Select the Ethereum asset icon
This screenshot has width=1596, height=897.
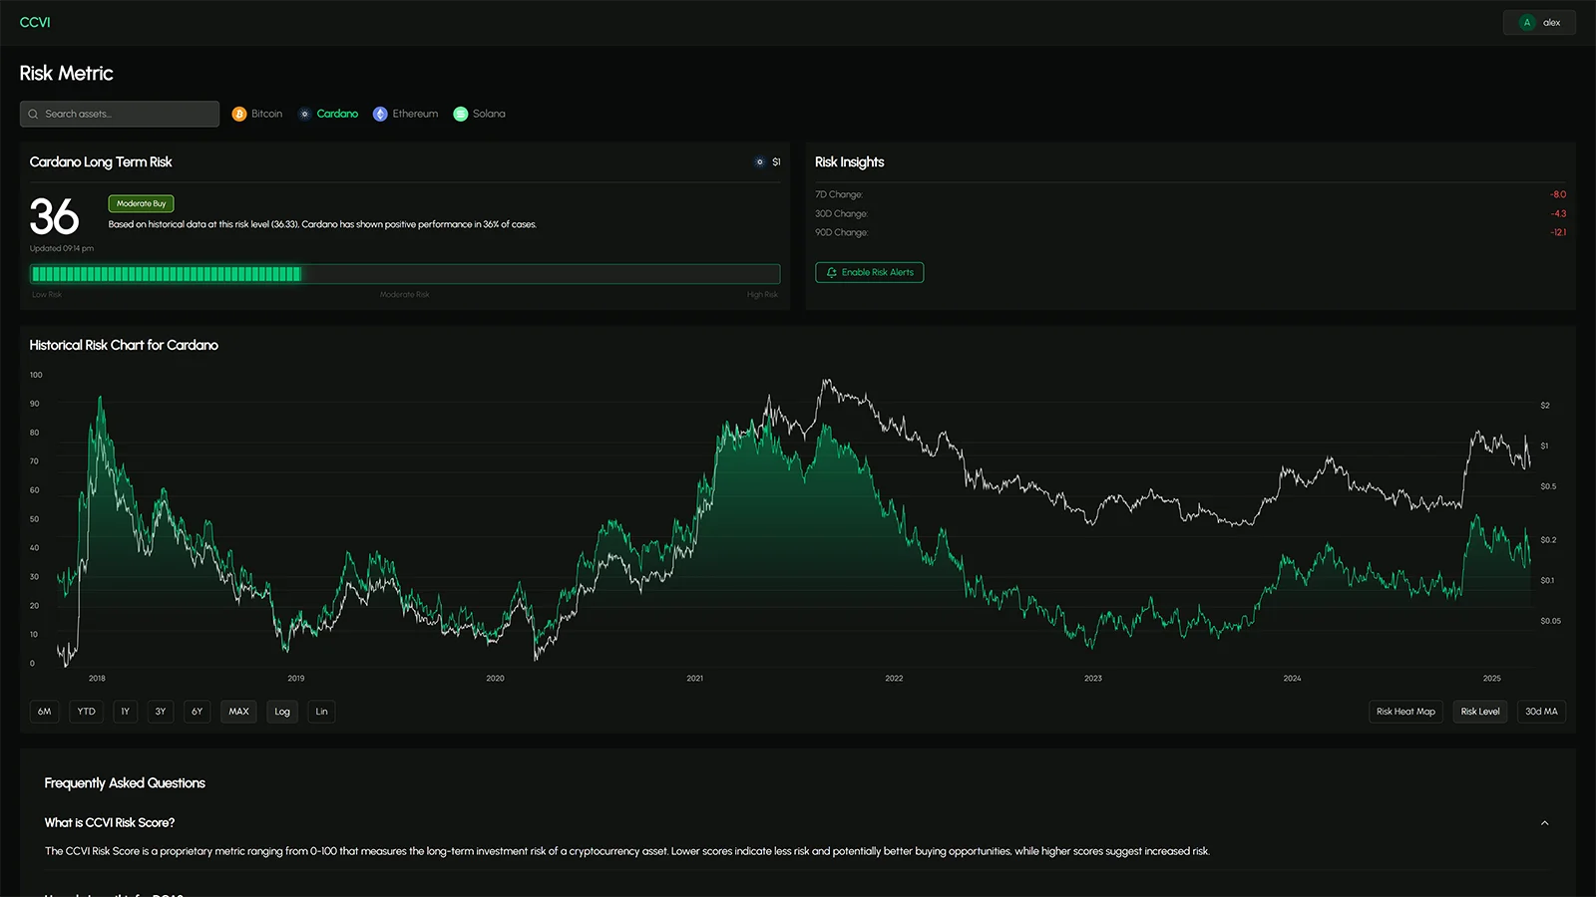[379, 114]
